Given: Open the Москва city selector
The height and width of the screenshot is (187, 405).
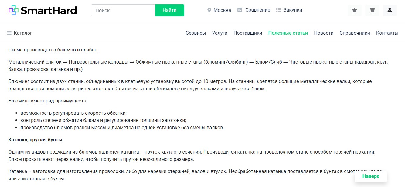Looking at the screenshot, I should pyautogui.click(x=222, y=10).
